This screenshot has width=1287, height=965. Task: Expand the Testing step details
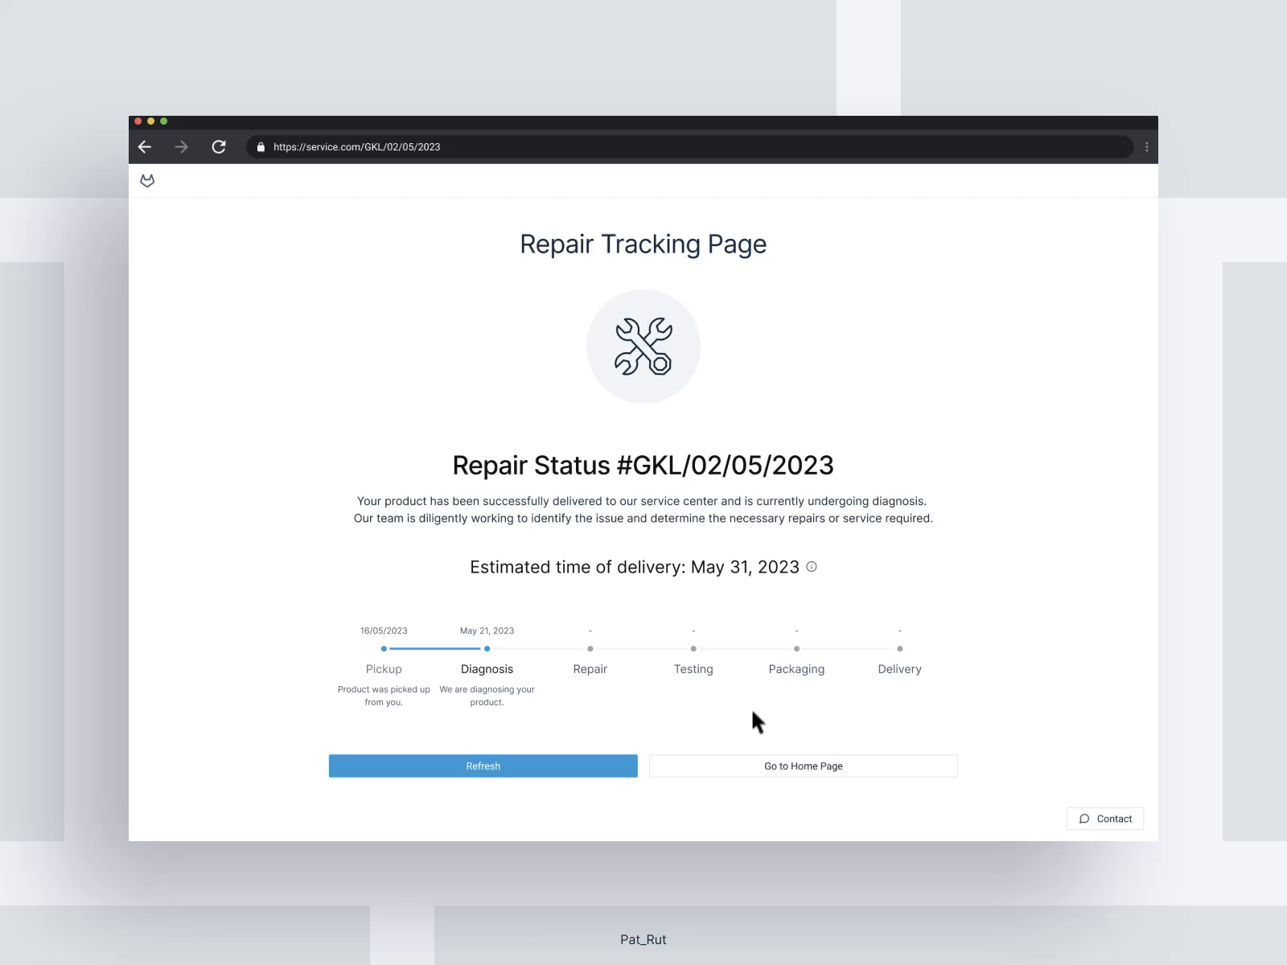tap(693, 669)
